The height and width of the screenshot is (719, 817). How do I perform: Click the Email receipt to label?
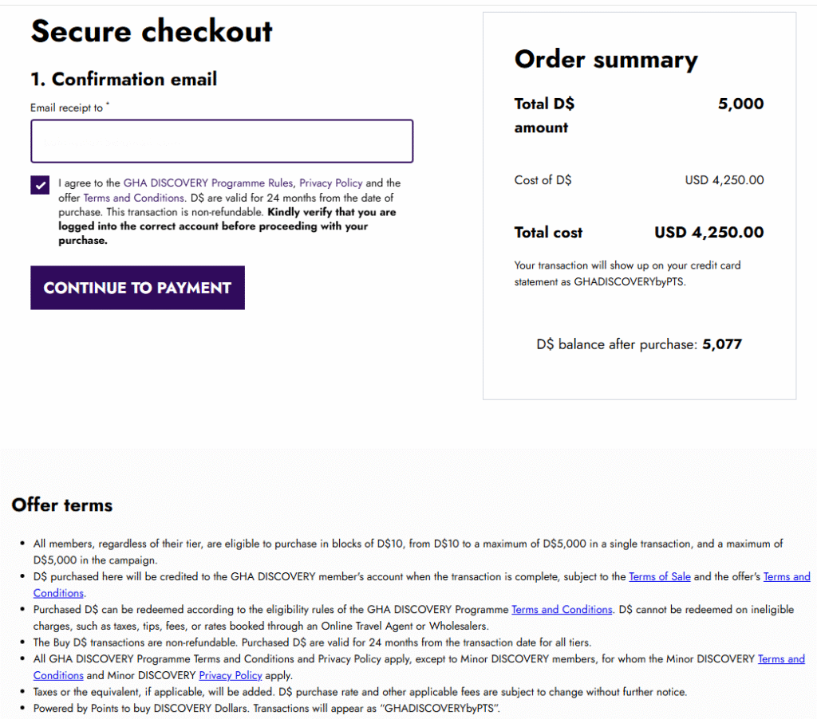tap(67, 108)
